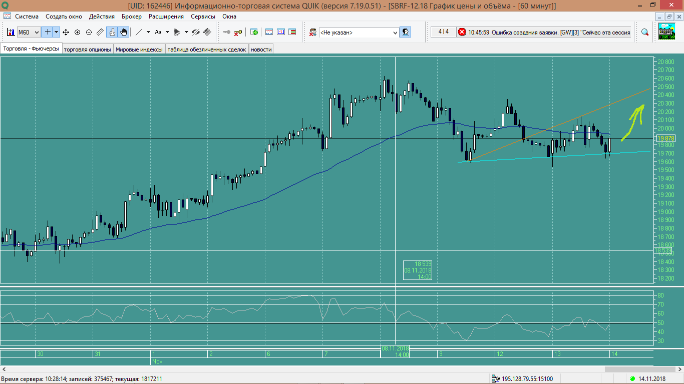Open the M60 timeframe dropdown
The height and width of the screenshot is (384, 684).
(28, 32)
